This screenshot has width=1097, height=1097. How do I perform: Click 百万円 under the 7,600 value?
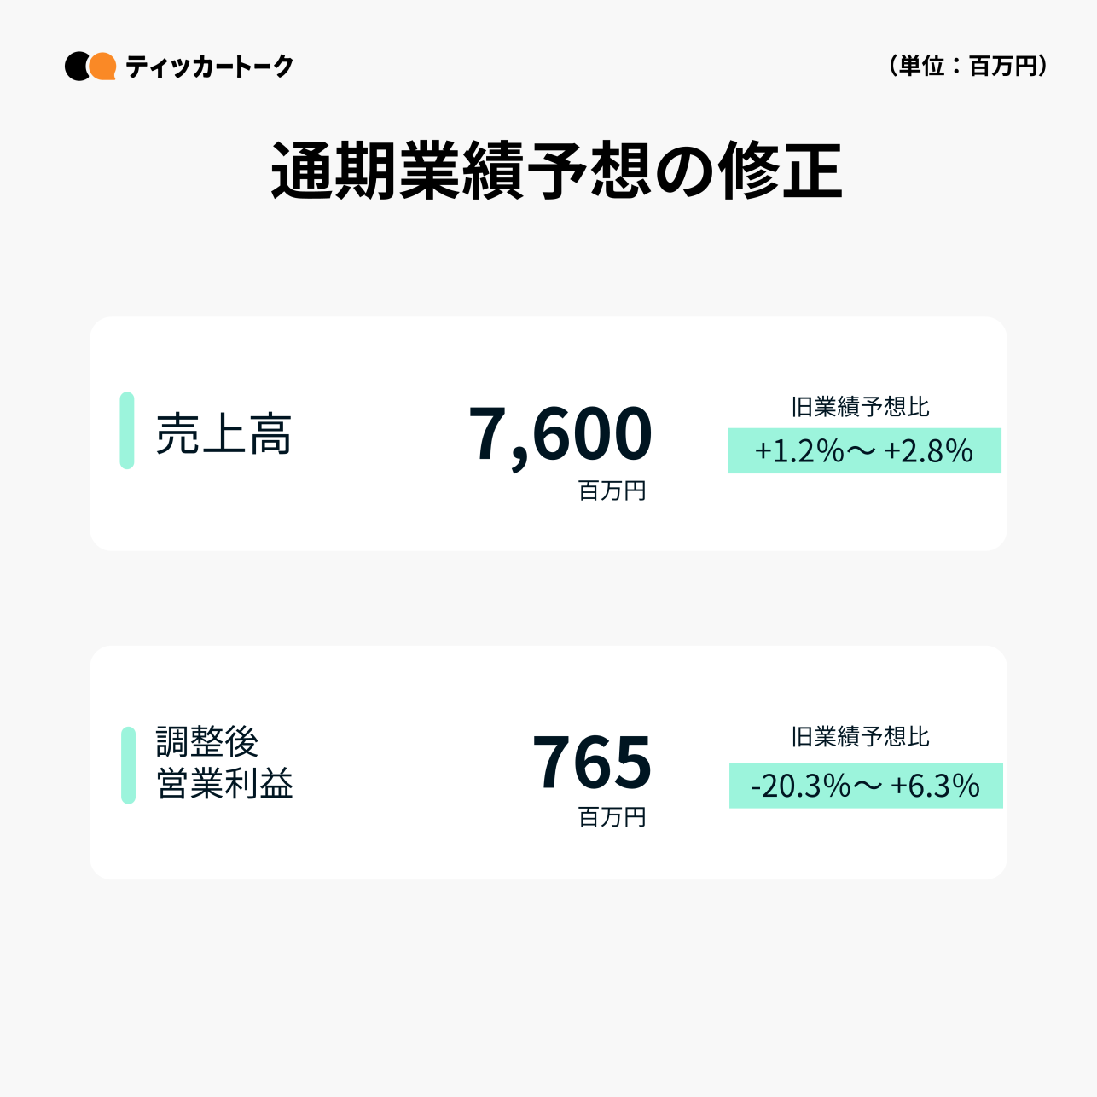tap(612, 491)
